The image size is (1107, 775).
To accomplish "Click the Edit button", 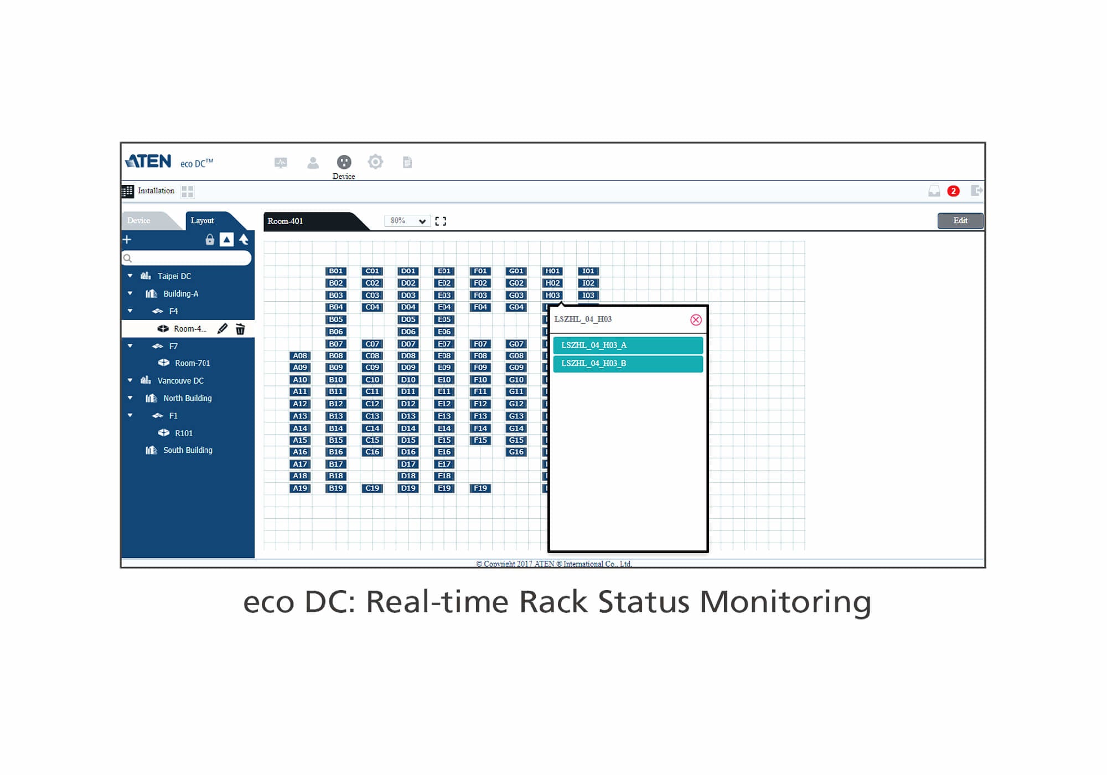I will pyautogui.click(x=960, y=220).
